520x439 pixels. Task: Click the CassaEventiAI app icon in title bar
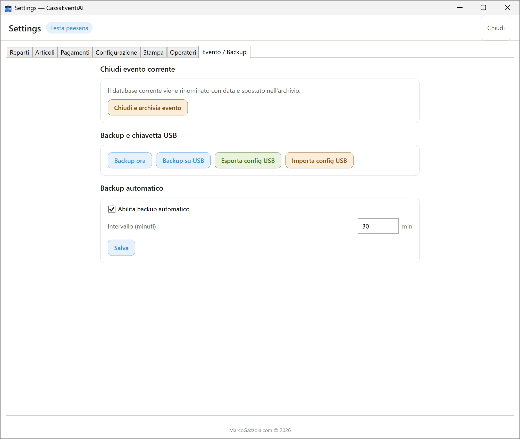pyautogui.click(x=8, y=8)
